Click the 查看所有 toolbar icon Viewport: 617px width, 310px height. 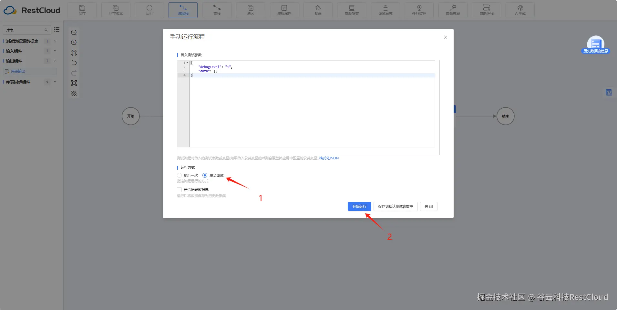click(x=352, y=10)
